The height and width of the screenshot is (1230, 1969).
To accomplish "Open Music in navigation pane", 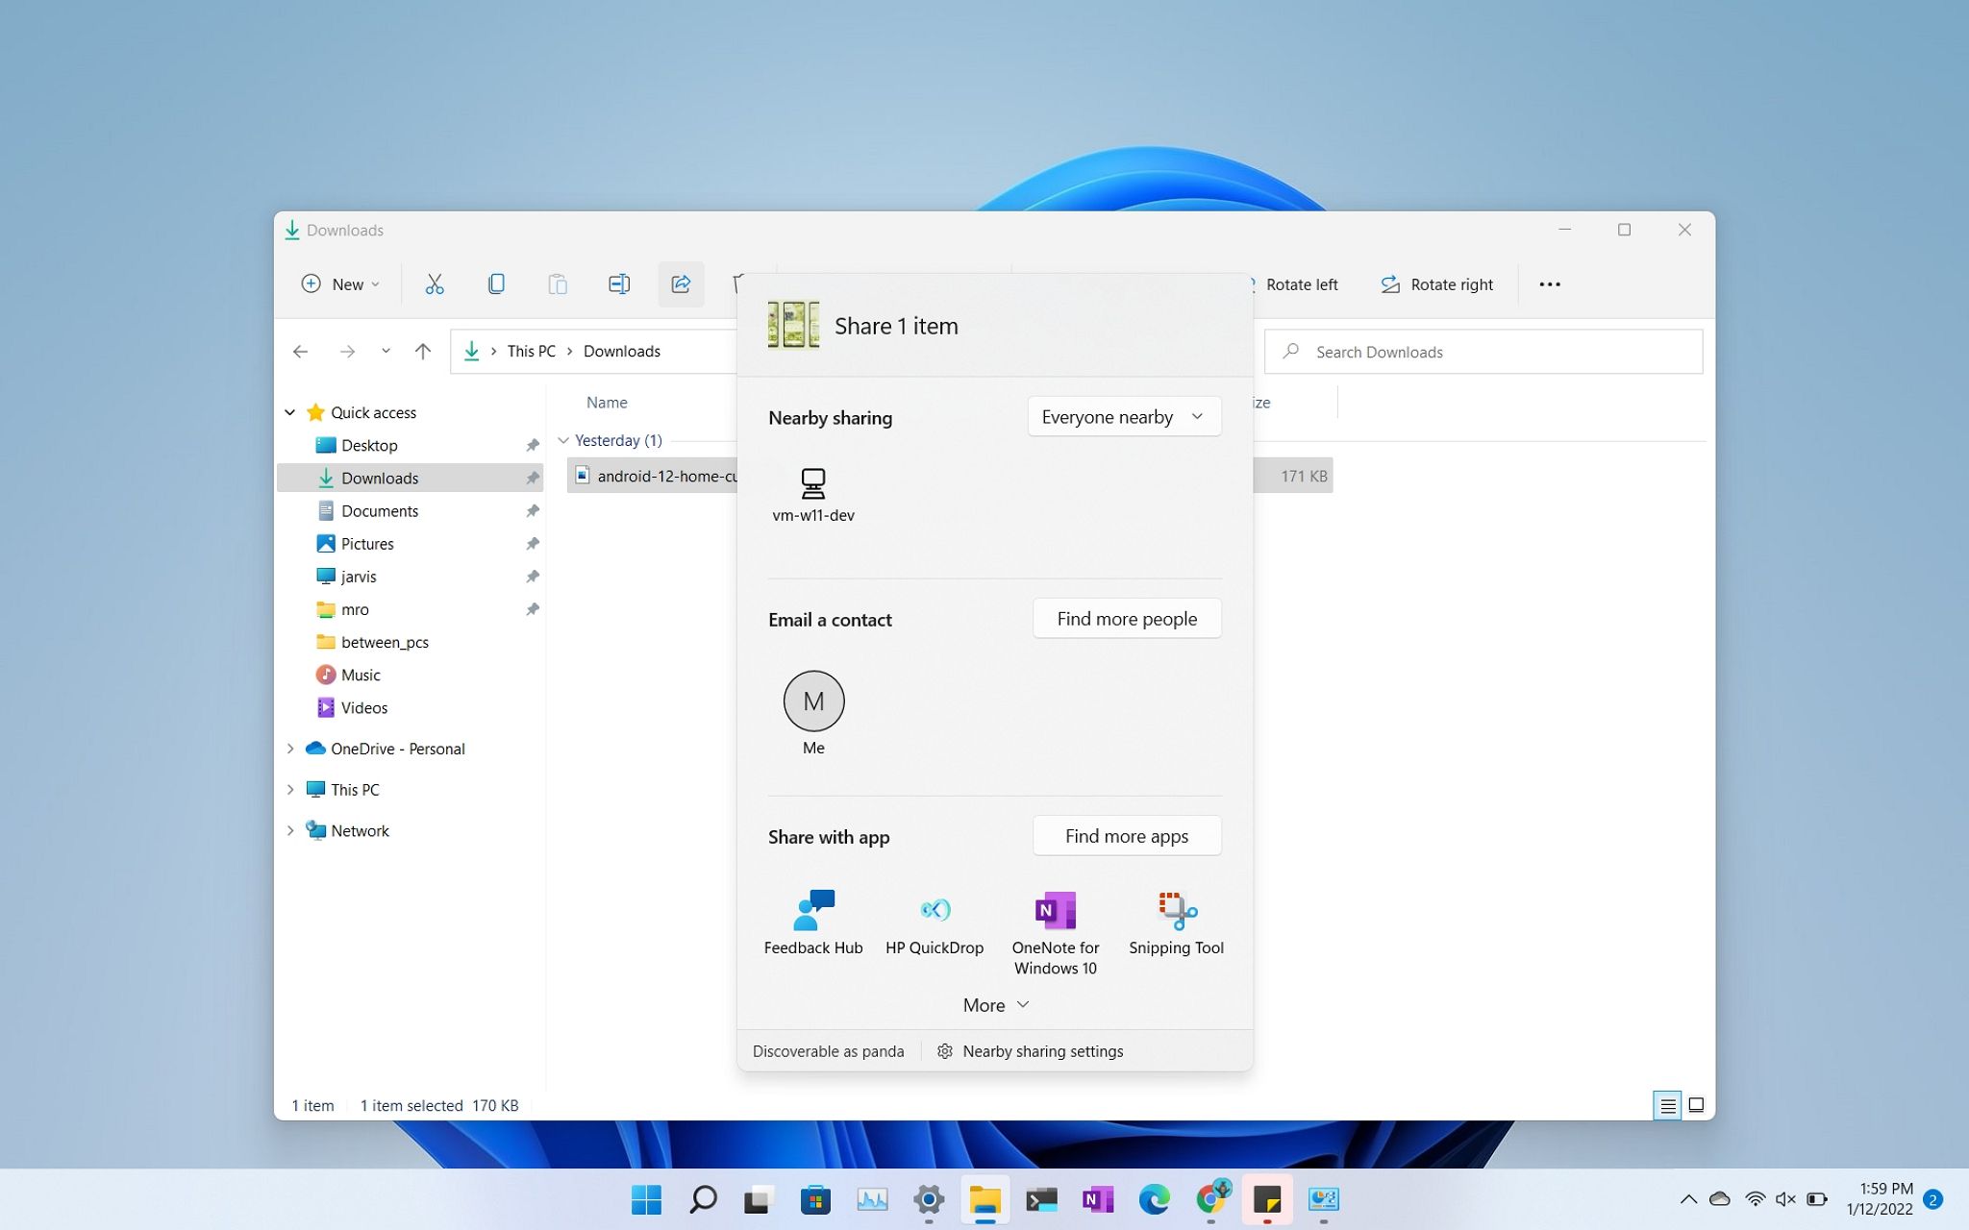I will click(x=361, y=675).
